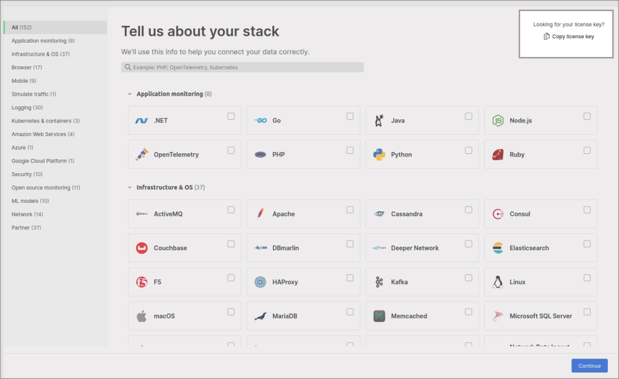Image resolution: width=619 pixels, height=379 pixels.
Task: Check the OpenTelemetry checkbox
Action: pos(231,150)
